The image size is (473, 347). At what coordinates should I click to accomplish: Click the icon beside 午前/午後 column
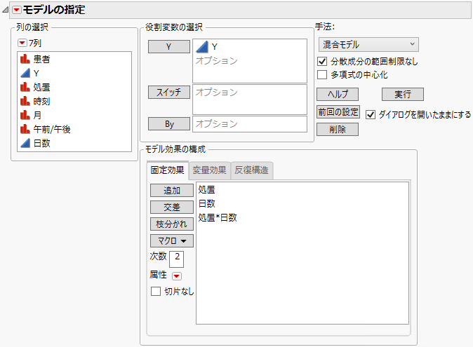tap(25, 130)
